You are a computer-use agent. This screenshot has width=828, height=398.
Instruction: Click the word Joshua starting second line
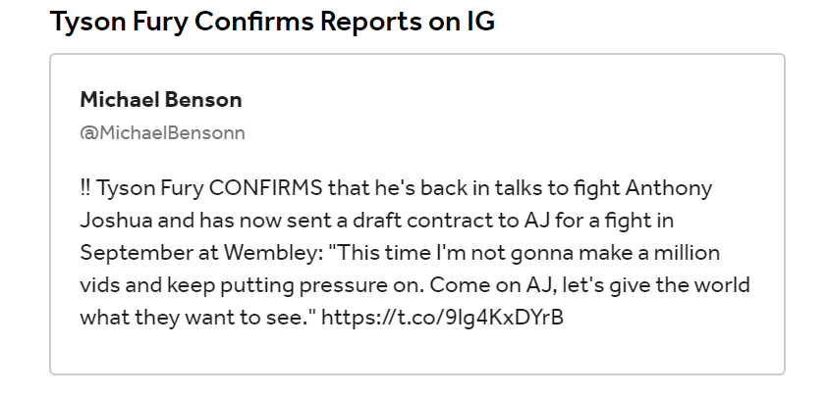pyautogui.click(x=116, y=221)
